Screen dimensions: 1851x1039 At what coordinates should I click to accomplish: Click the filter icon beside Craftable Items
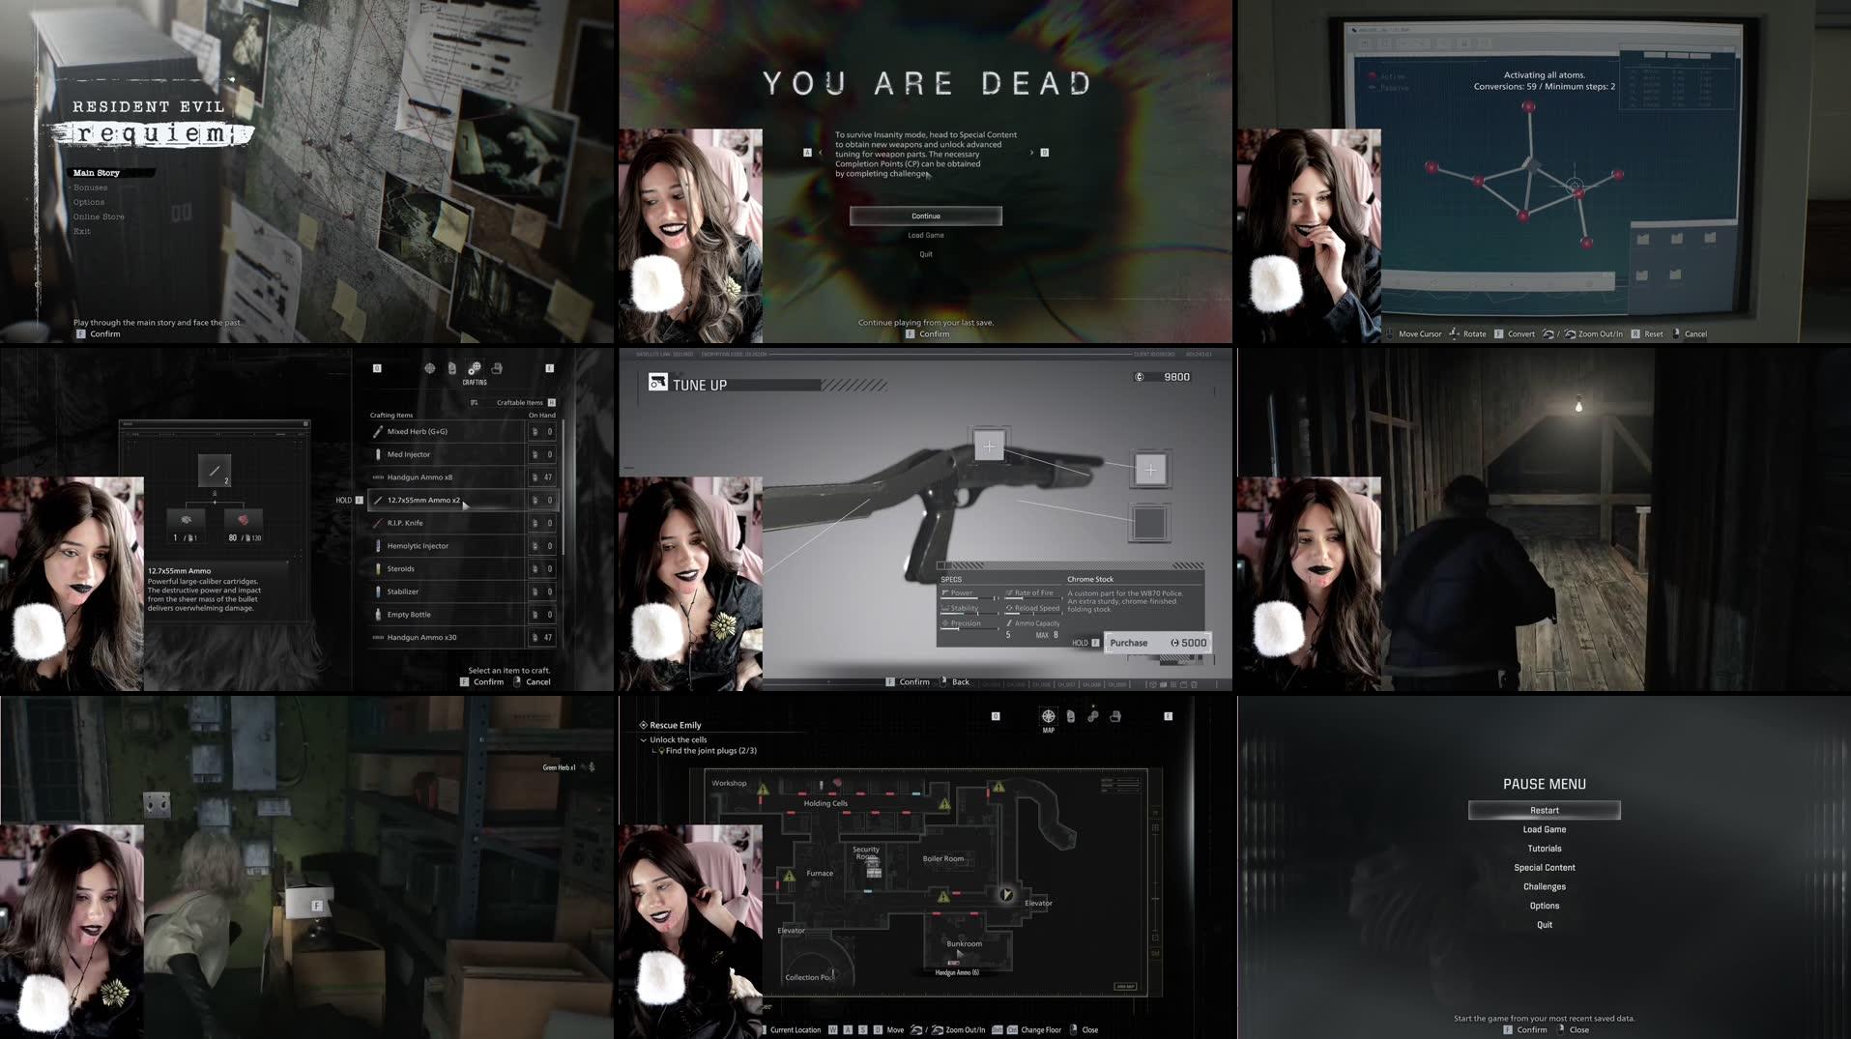click(475, 401)
